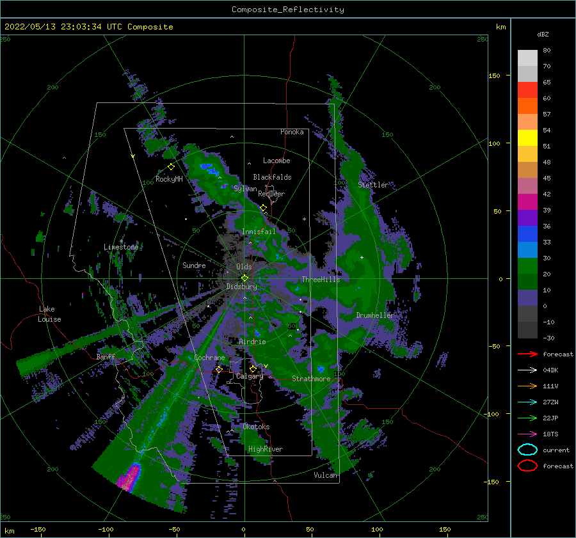Click the Okotoks label
This screenshot has height=538, width=576.
(x=257, y=427)
